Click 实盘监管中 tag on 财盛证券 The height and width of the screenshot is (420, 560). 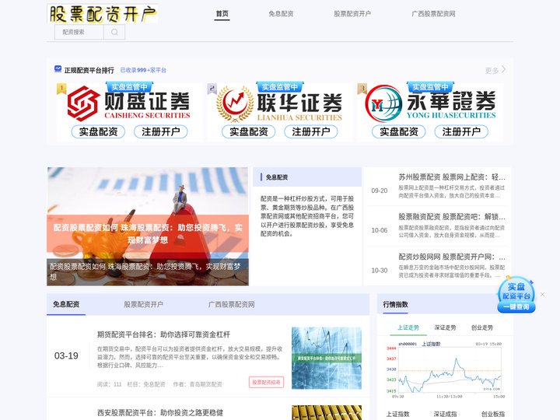pos(129,87)
